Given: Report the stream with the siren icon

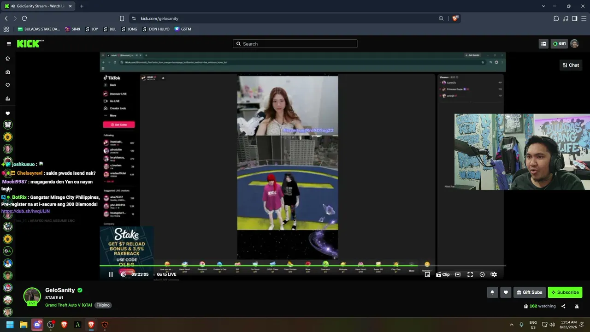Looking at the screenshot, I should tap(577, 306).
